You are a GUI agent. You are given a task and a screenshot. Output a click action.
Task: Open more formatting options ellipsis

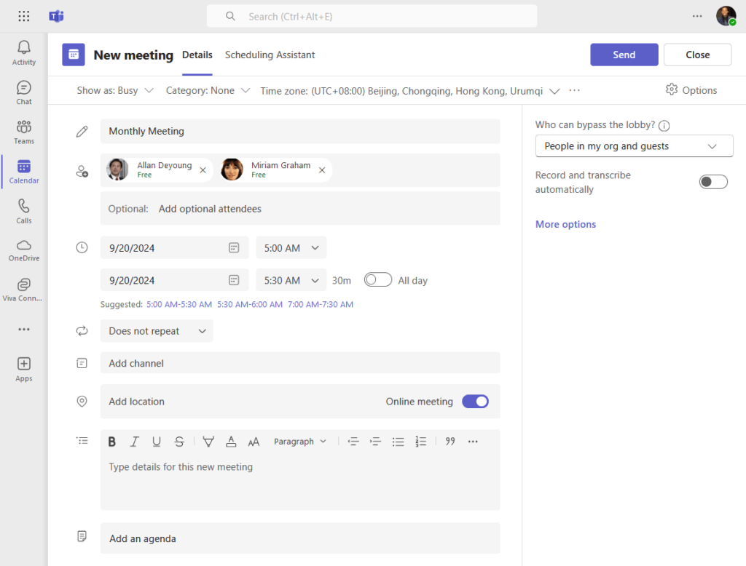coord(472,442)
